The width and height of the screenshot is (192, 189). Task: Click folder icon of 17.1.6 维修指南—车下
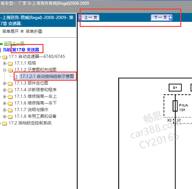click(10, 104)
